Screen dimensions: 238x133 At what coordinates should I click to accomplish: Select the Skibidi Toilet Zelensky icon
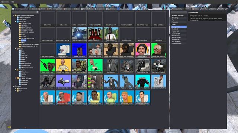click(x=143, y=98)
